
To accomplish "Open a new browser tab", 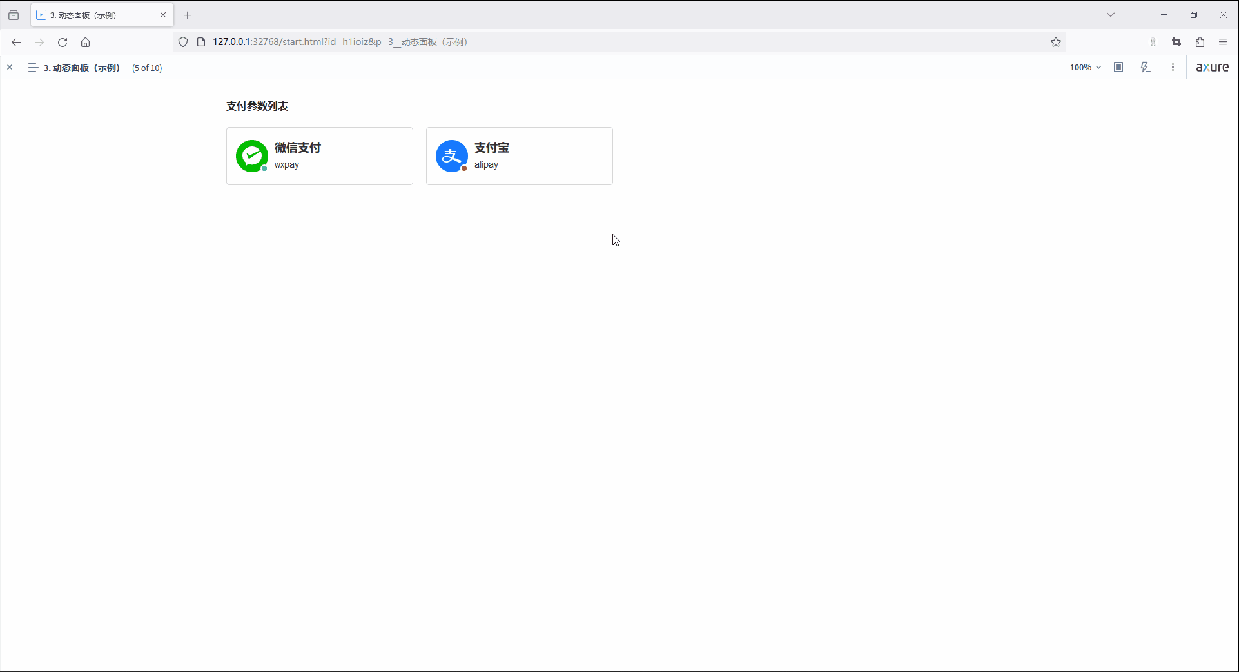I will [188, 15].
